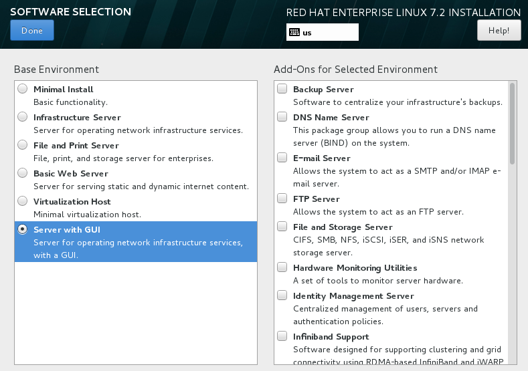Select File and Print Server option

coord(23,145)
